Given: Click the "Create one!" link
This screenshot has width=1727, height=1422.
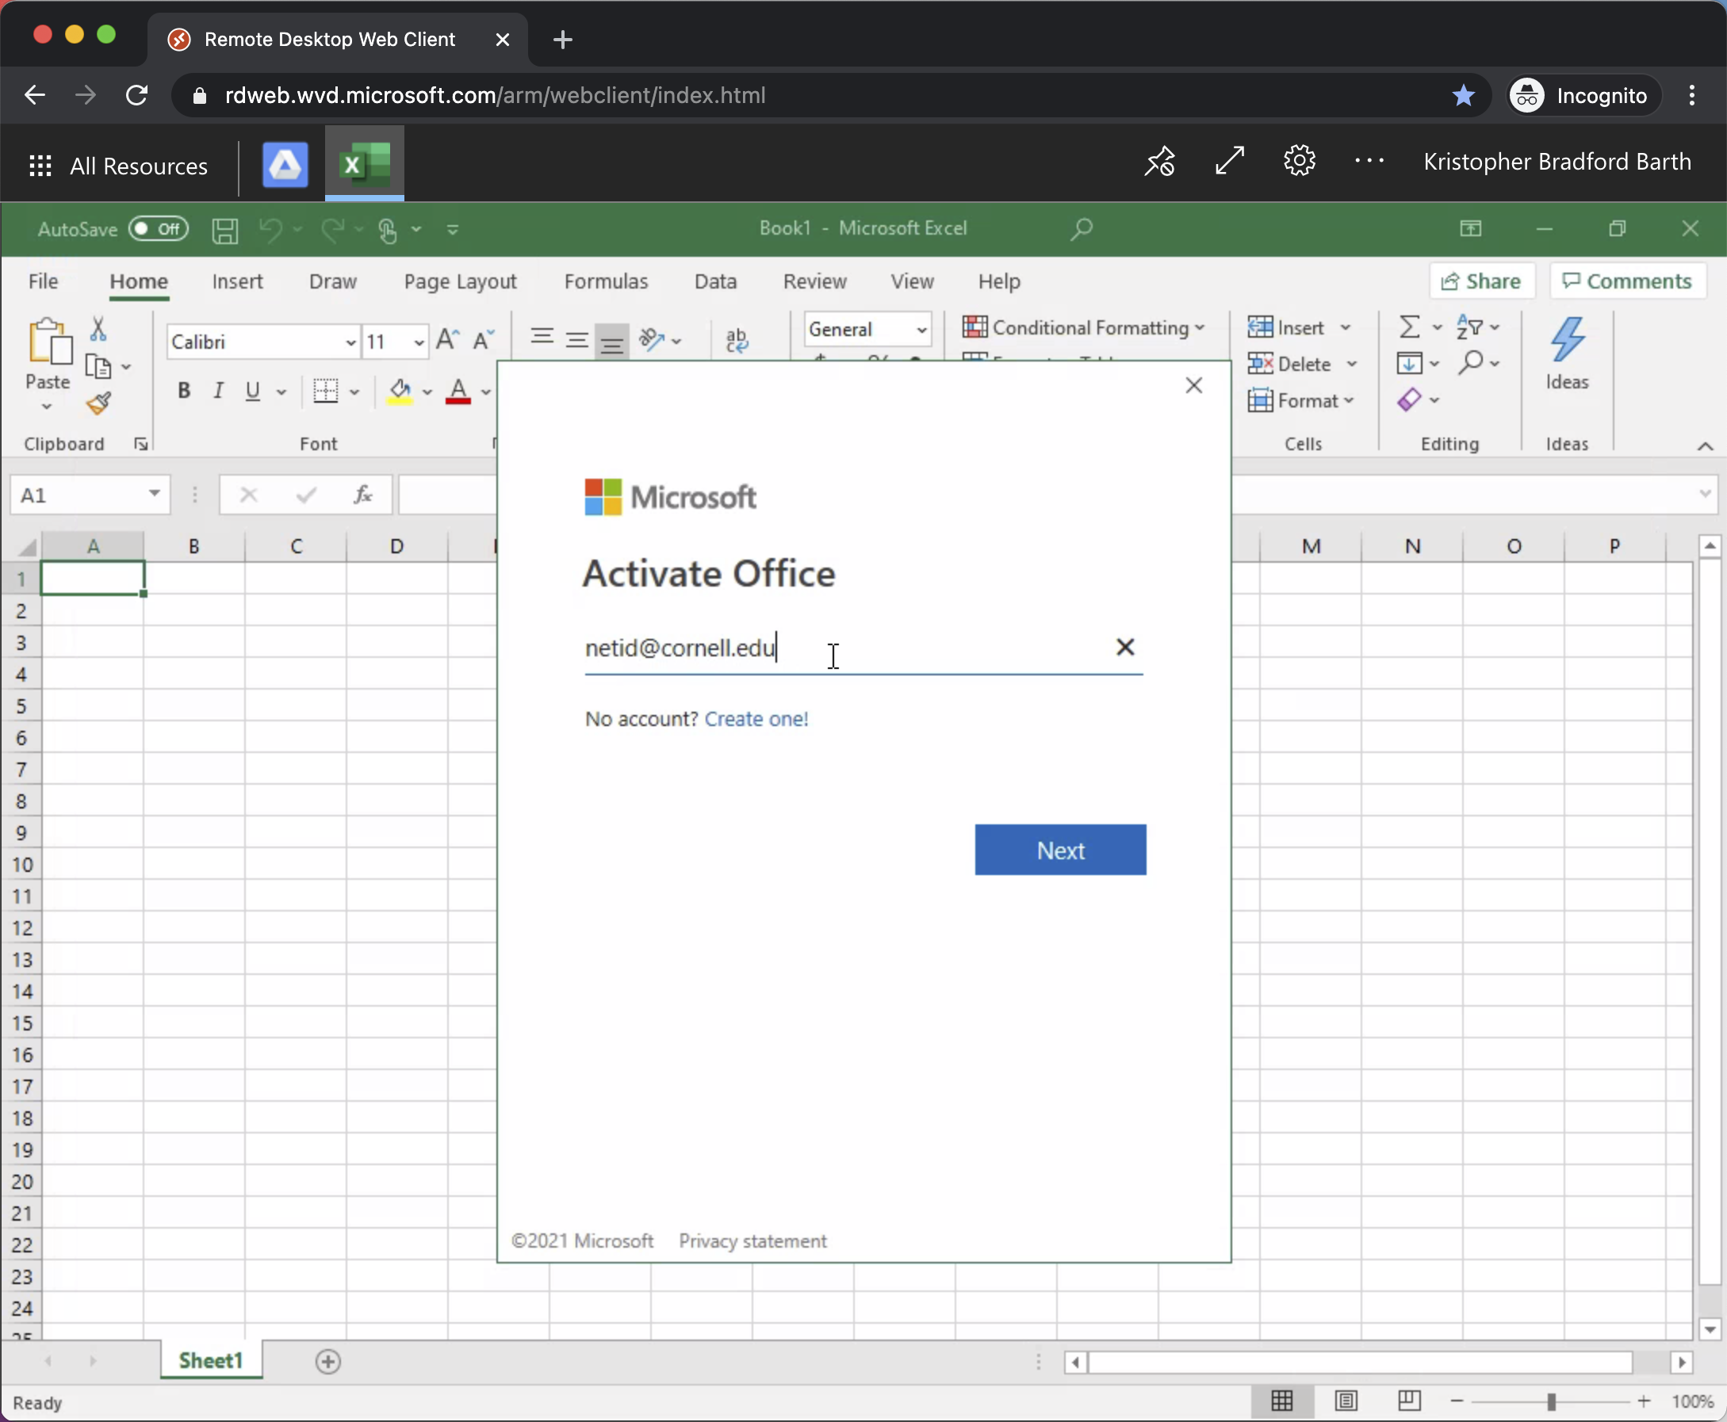Looking at the screenshot, I should click(x=756, y=718).
